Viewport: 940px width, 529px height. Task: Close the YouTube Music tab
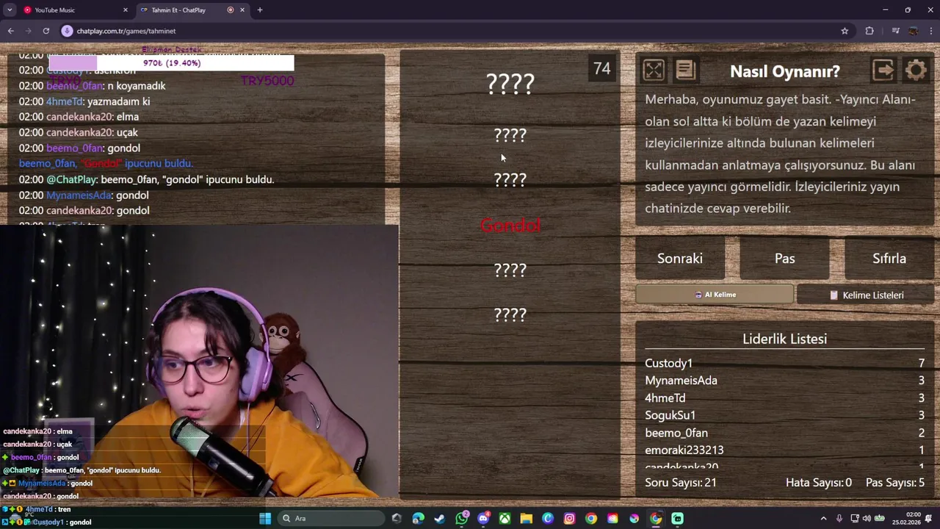tap(125, 10)
